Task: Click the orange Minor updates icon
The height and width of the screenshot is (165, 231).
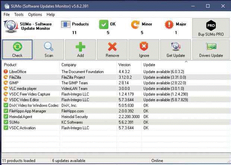Action: 135,25
